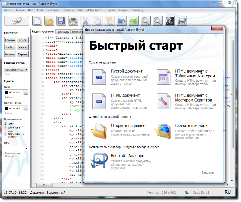Create a new blank page from toolbar
Image resolution: width=241 pixels, height=202 pixels.
[37, 21]
